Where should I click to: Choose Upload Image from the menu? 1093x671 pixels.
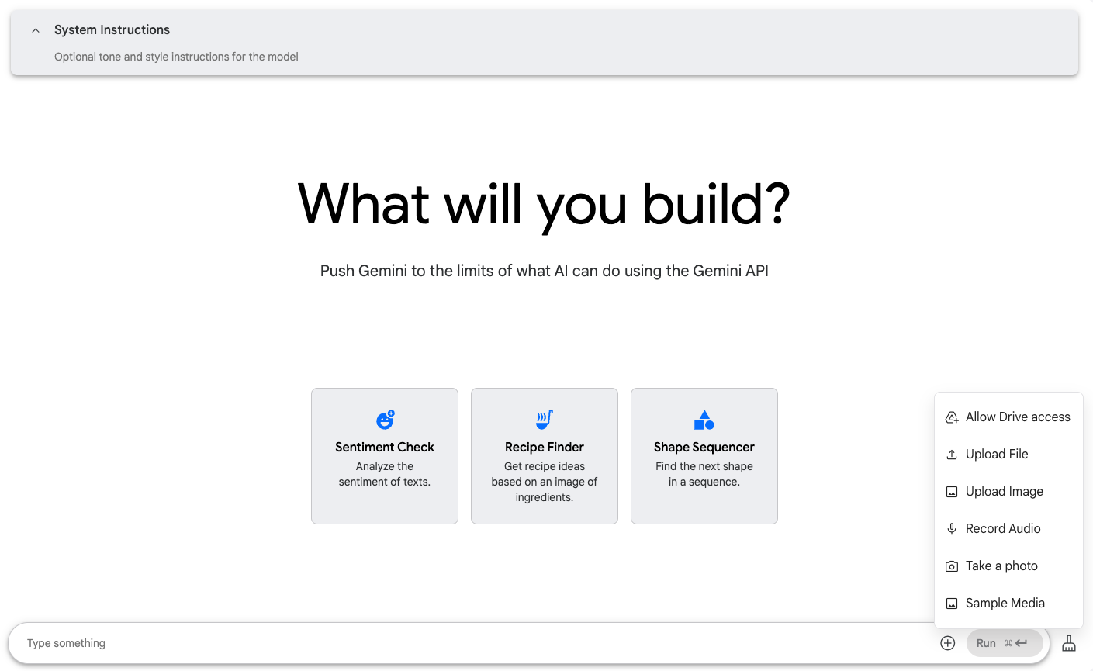[1008, 492]
